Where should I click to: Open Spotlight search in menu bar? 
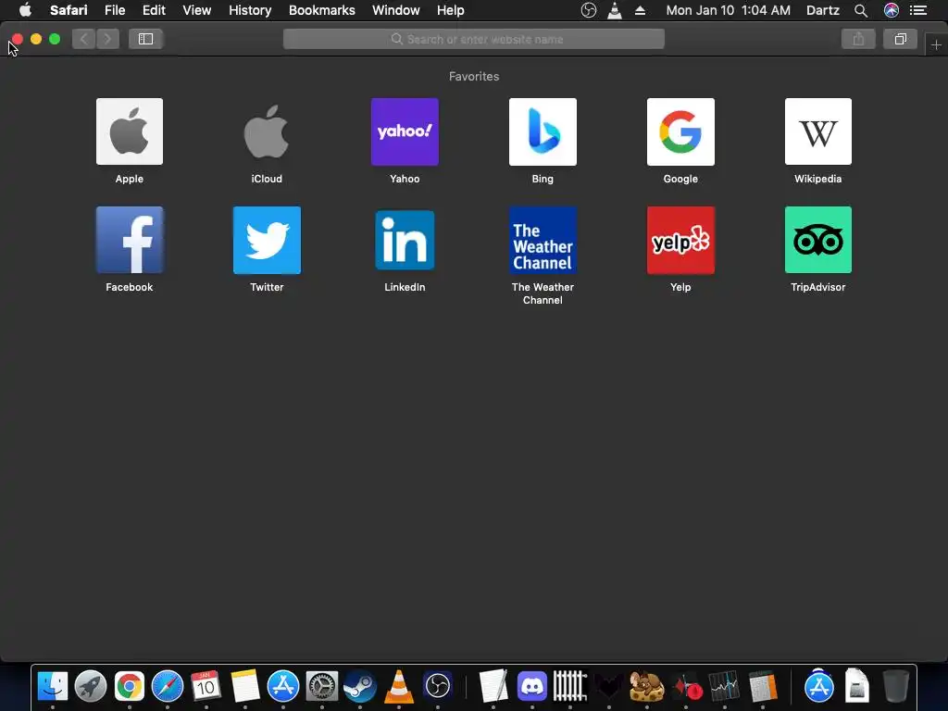tap(861, 10)
